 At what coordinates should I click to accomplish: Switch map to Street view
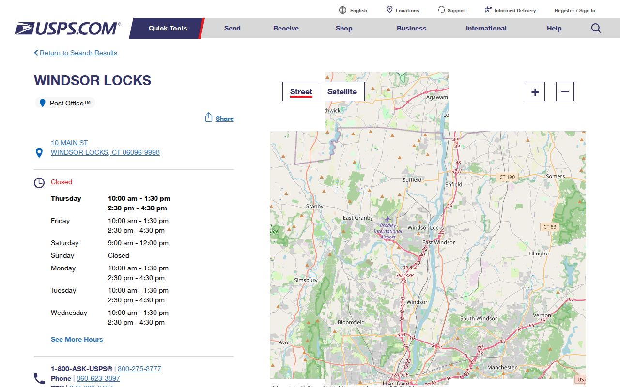point(301,91)
